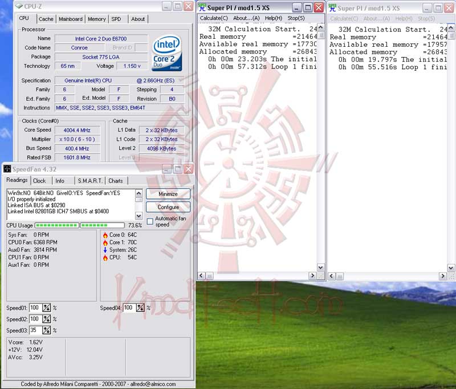The width and height of the screenshot is (456, 389).
Task: Click the Core 0 flame temperature icon
Action: [105, 235]
